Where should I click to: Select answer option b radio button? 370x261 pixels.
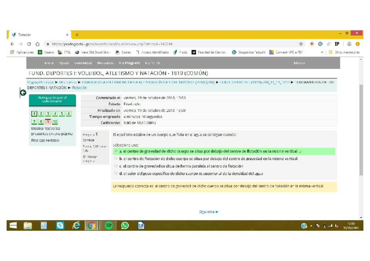[x=116, y=159]
